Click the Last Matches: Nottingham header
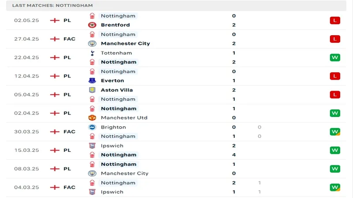The width and height of the screenshot is (353, 198). click(53, 5)
